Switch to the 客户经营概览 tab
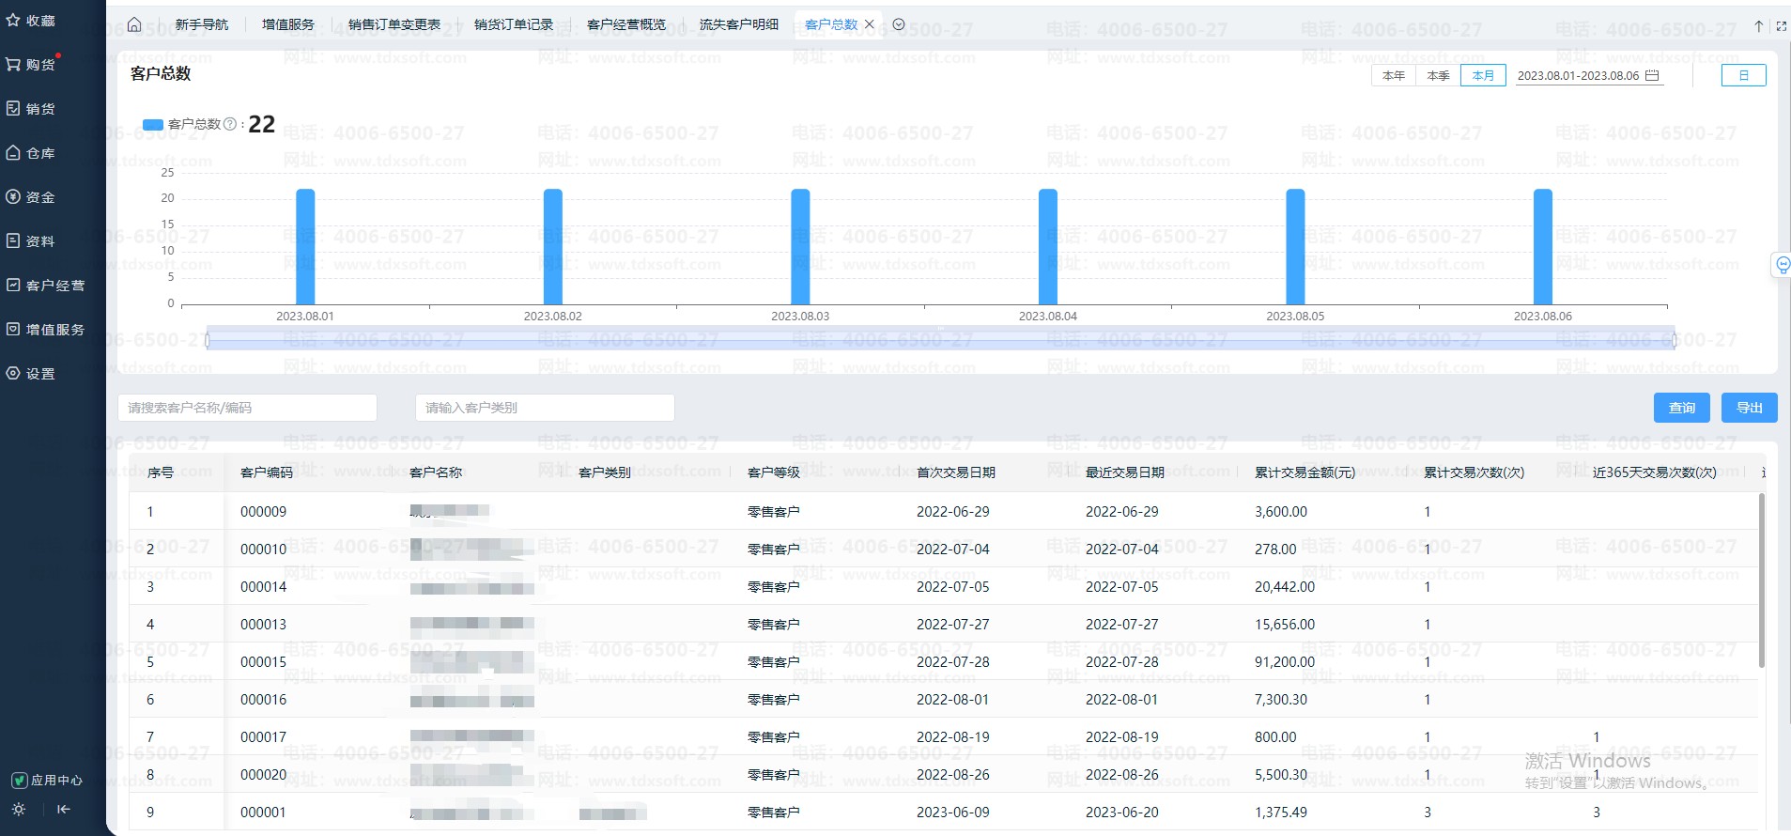 pos(625,24)
